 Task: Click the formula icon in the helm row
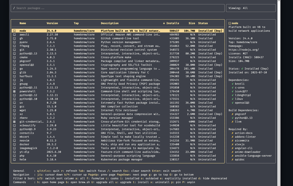(x=14, y=159)
